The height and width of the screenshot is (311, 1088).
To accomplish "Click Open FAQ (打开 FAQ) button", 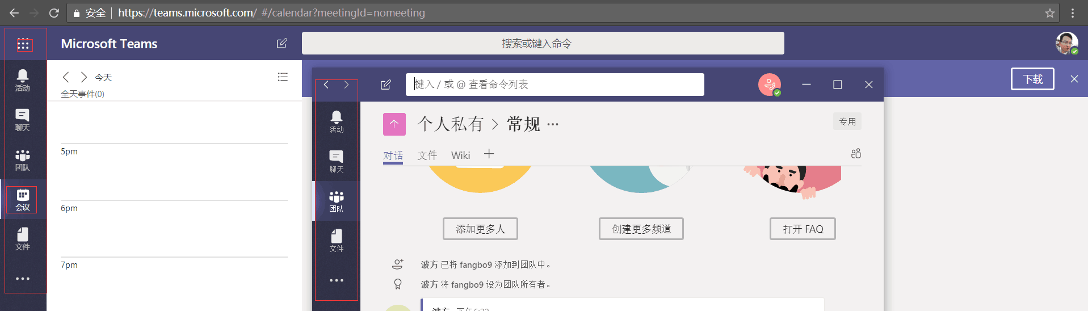I will pos(803,229).
